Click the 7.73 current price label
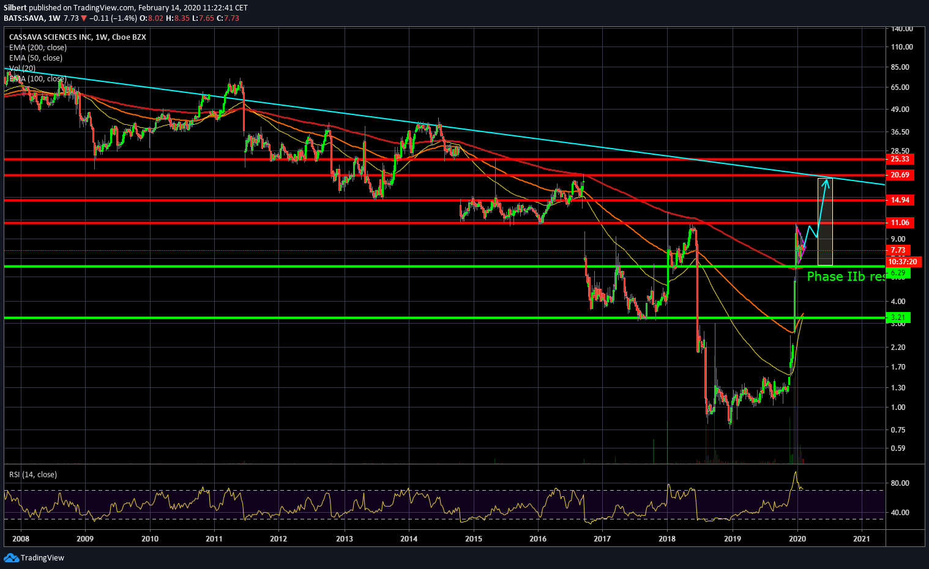The width and height of the screenshot is (929, 569). [898, 250]
